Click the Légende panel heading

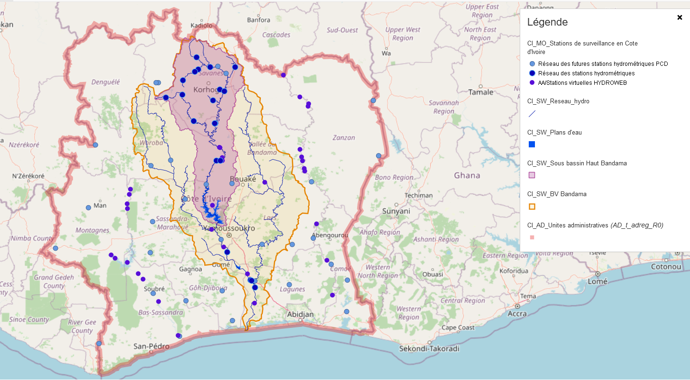pos(547,22)
